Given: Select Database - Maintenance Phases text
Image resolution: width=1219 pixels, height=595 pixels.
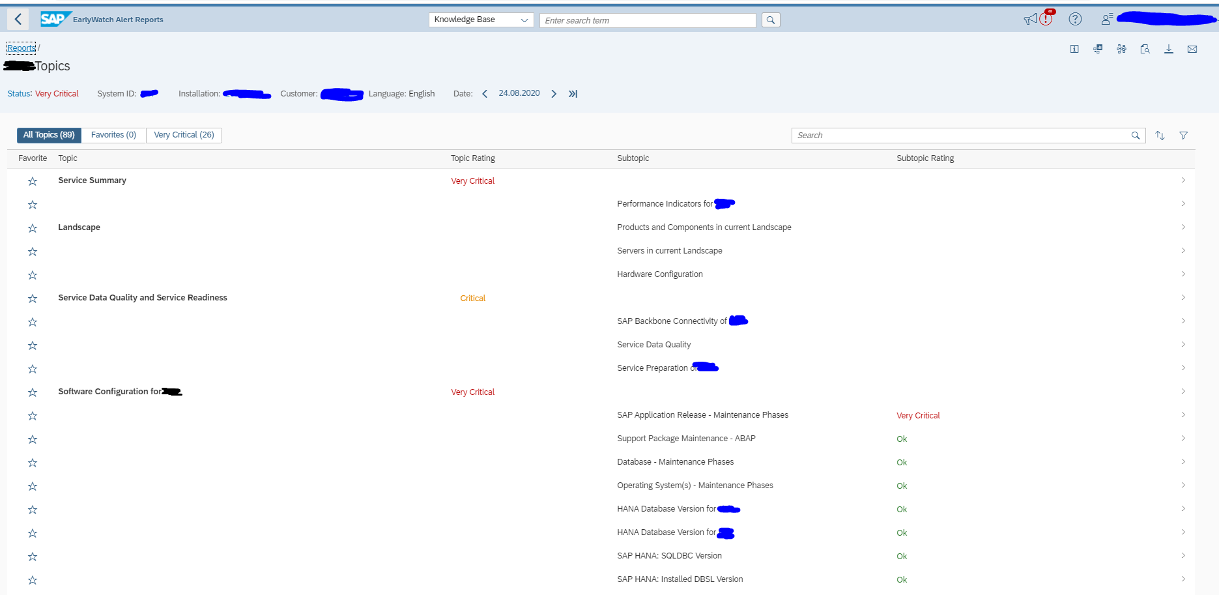Looking at the screenshot, I should point(676,462).
